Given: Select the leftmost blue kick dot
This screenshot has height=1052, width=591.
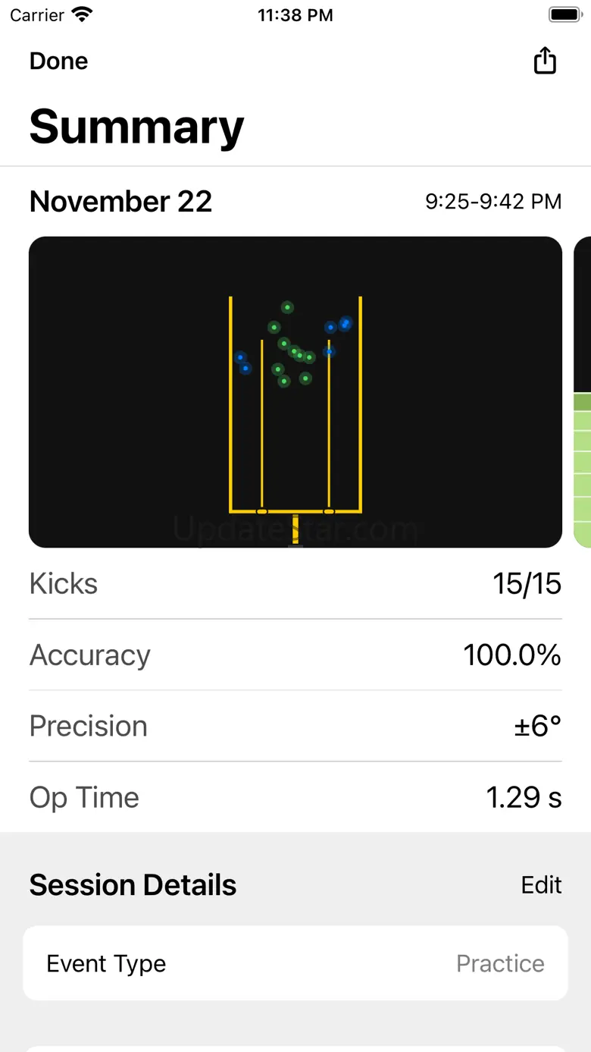Looking at the screenshot, I should [x=240, y=356].
